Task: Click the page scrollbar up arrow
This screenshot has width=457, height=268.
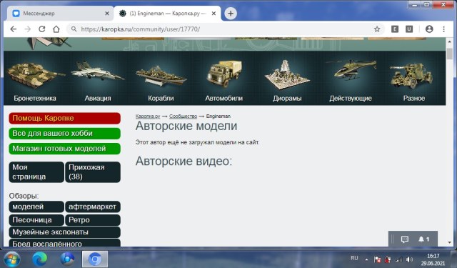Action: click(449, 42)
